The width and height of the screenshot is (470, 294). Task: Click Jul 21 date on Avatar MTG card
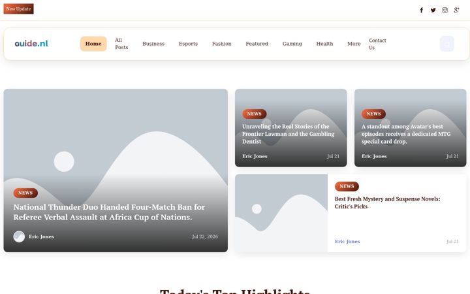tap(452, 156)
